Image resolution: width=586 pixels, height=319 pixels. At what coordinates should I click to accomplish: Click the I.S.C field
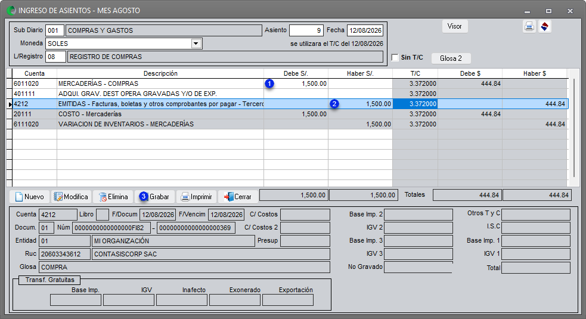(536, 228)
